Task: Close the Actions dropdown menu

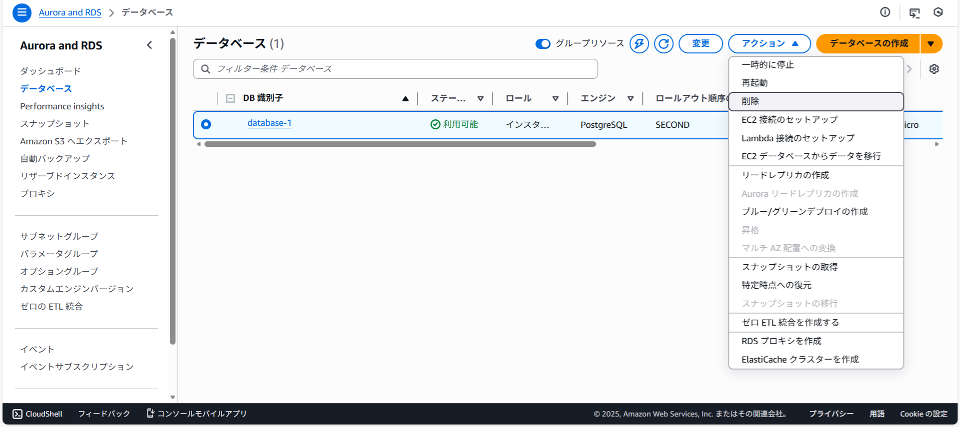Action: [769, 44]
